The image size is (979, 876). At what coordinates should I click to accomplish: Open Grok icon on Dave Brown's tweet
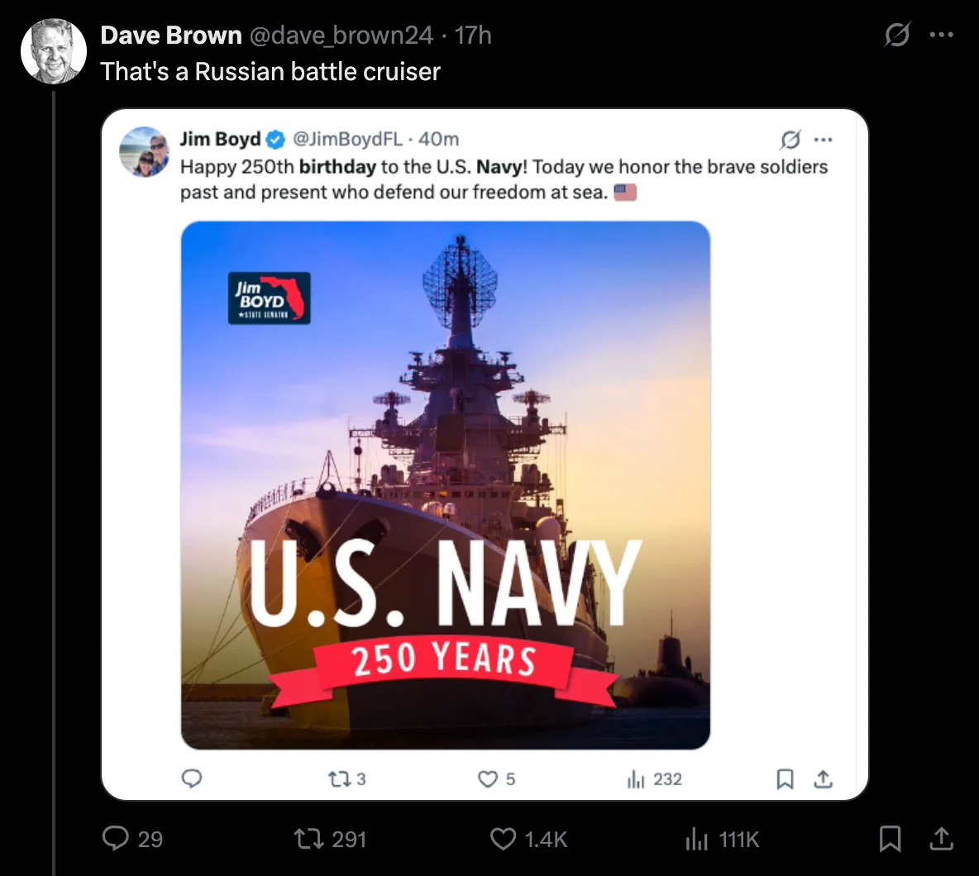[896, 35]
